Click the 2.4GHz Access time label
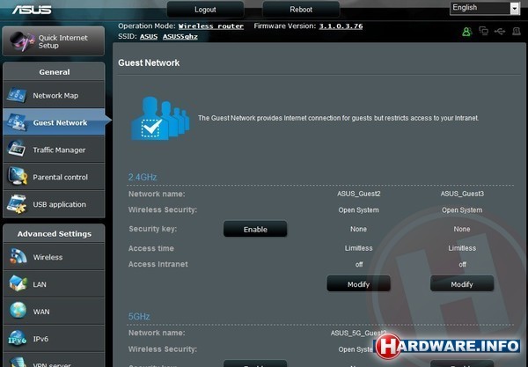 [x=150, y=248]
